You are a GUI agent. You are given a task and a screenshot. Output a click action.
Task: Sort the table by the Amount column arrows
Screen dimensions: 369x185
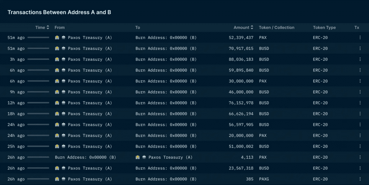pos(252,27)
